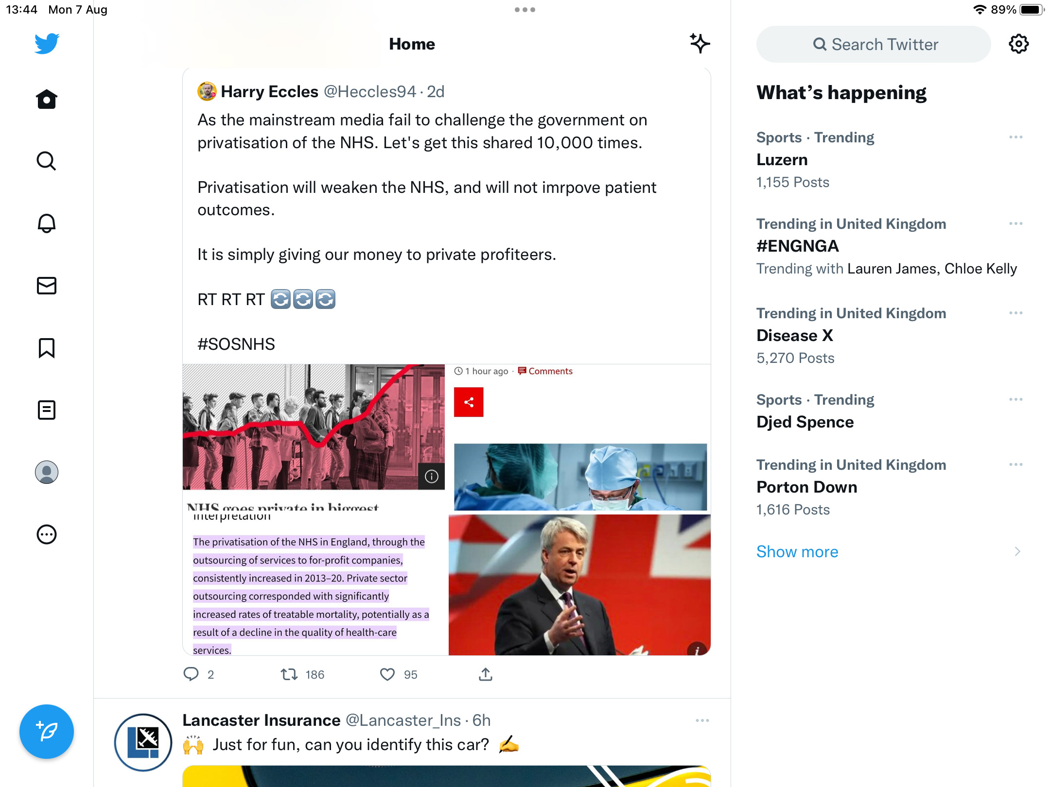The height and width of the screenshot is (787, 1050).
Task: Open the Twitter bird logo
Action: [x=47, y=44]
